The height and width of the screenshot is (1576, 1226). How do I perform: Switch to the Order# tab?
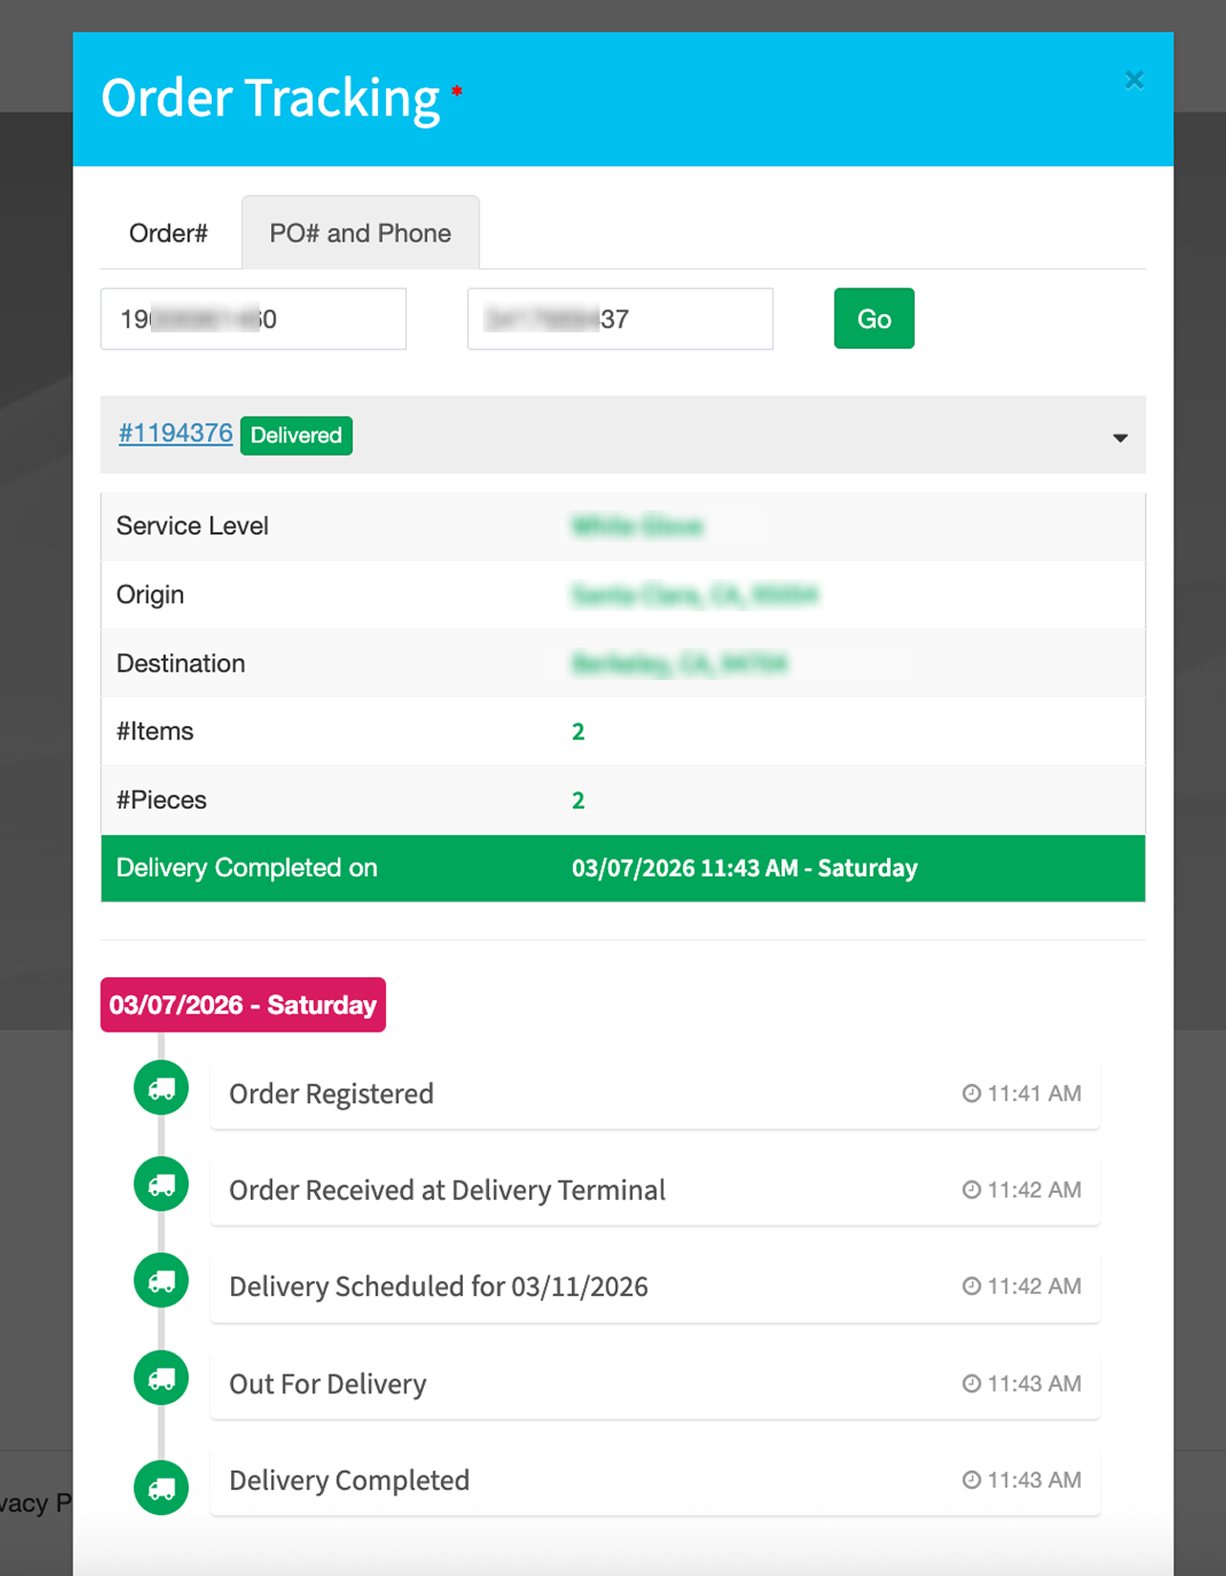[168, 233]
